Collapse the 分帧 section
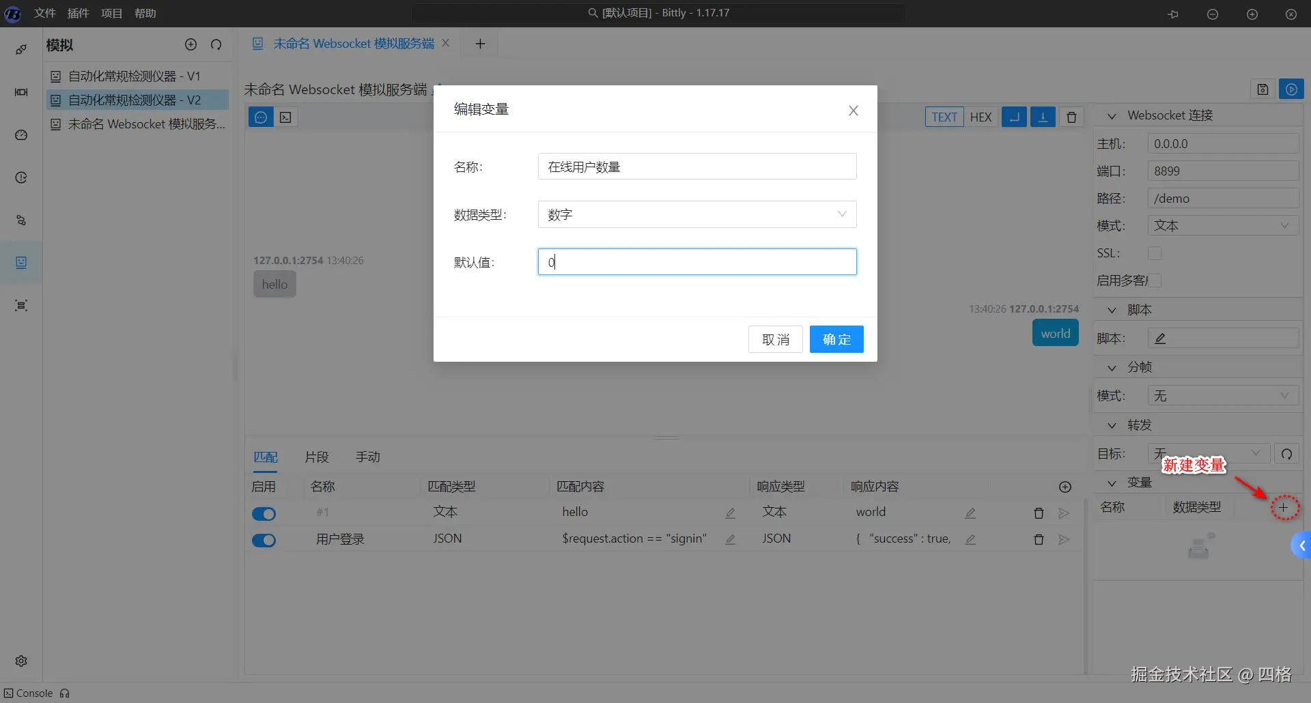 1112,367
